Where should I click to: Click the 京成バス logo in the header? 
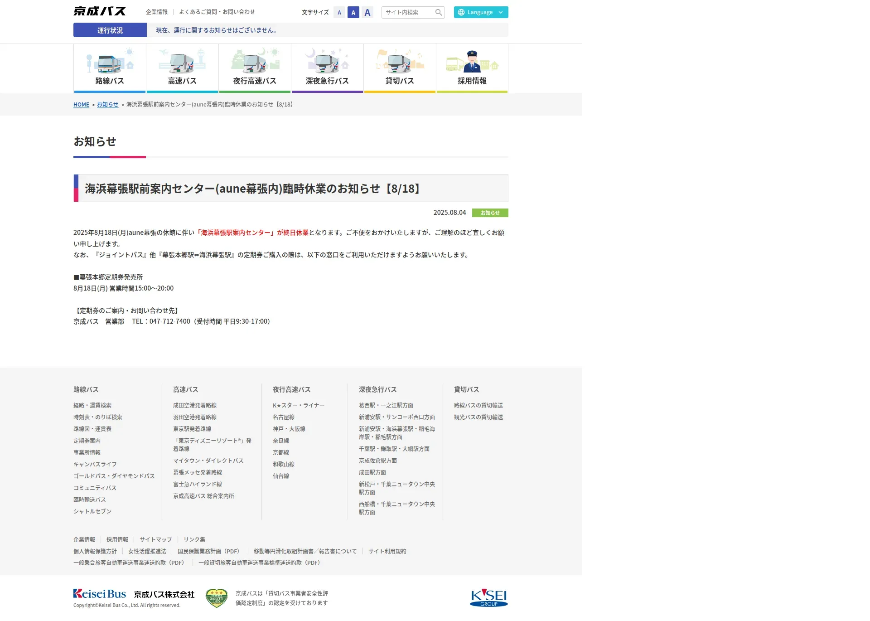click(x=100, y=11)
